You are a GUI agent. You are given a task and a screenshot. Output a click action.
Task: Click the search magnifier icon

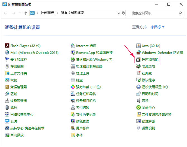pyautogui.click(x=180, y=13)
